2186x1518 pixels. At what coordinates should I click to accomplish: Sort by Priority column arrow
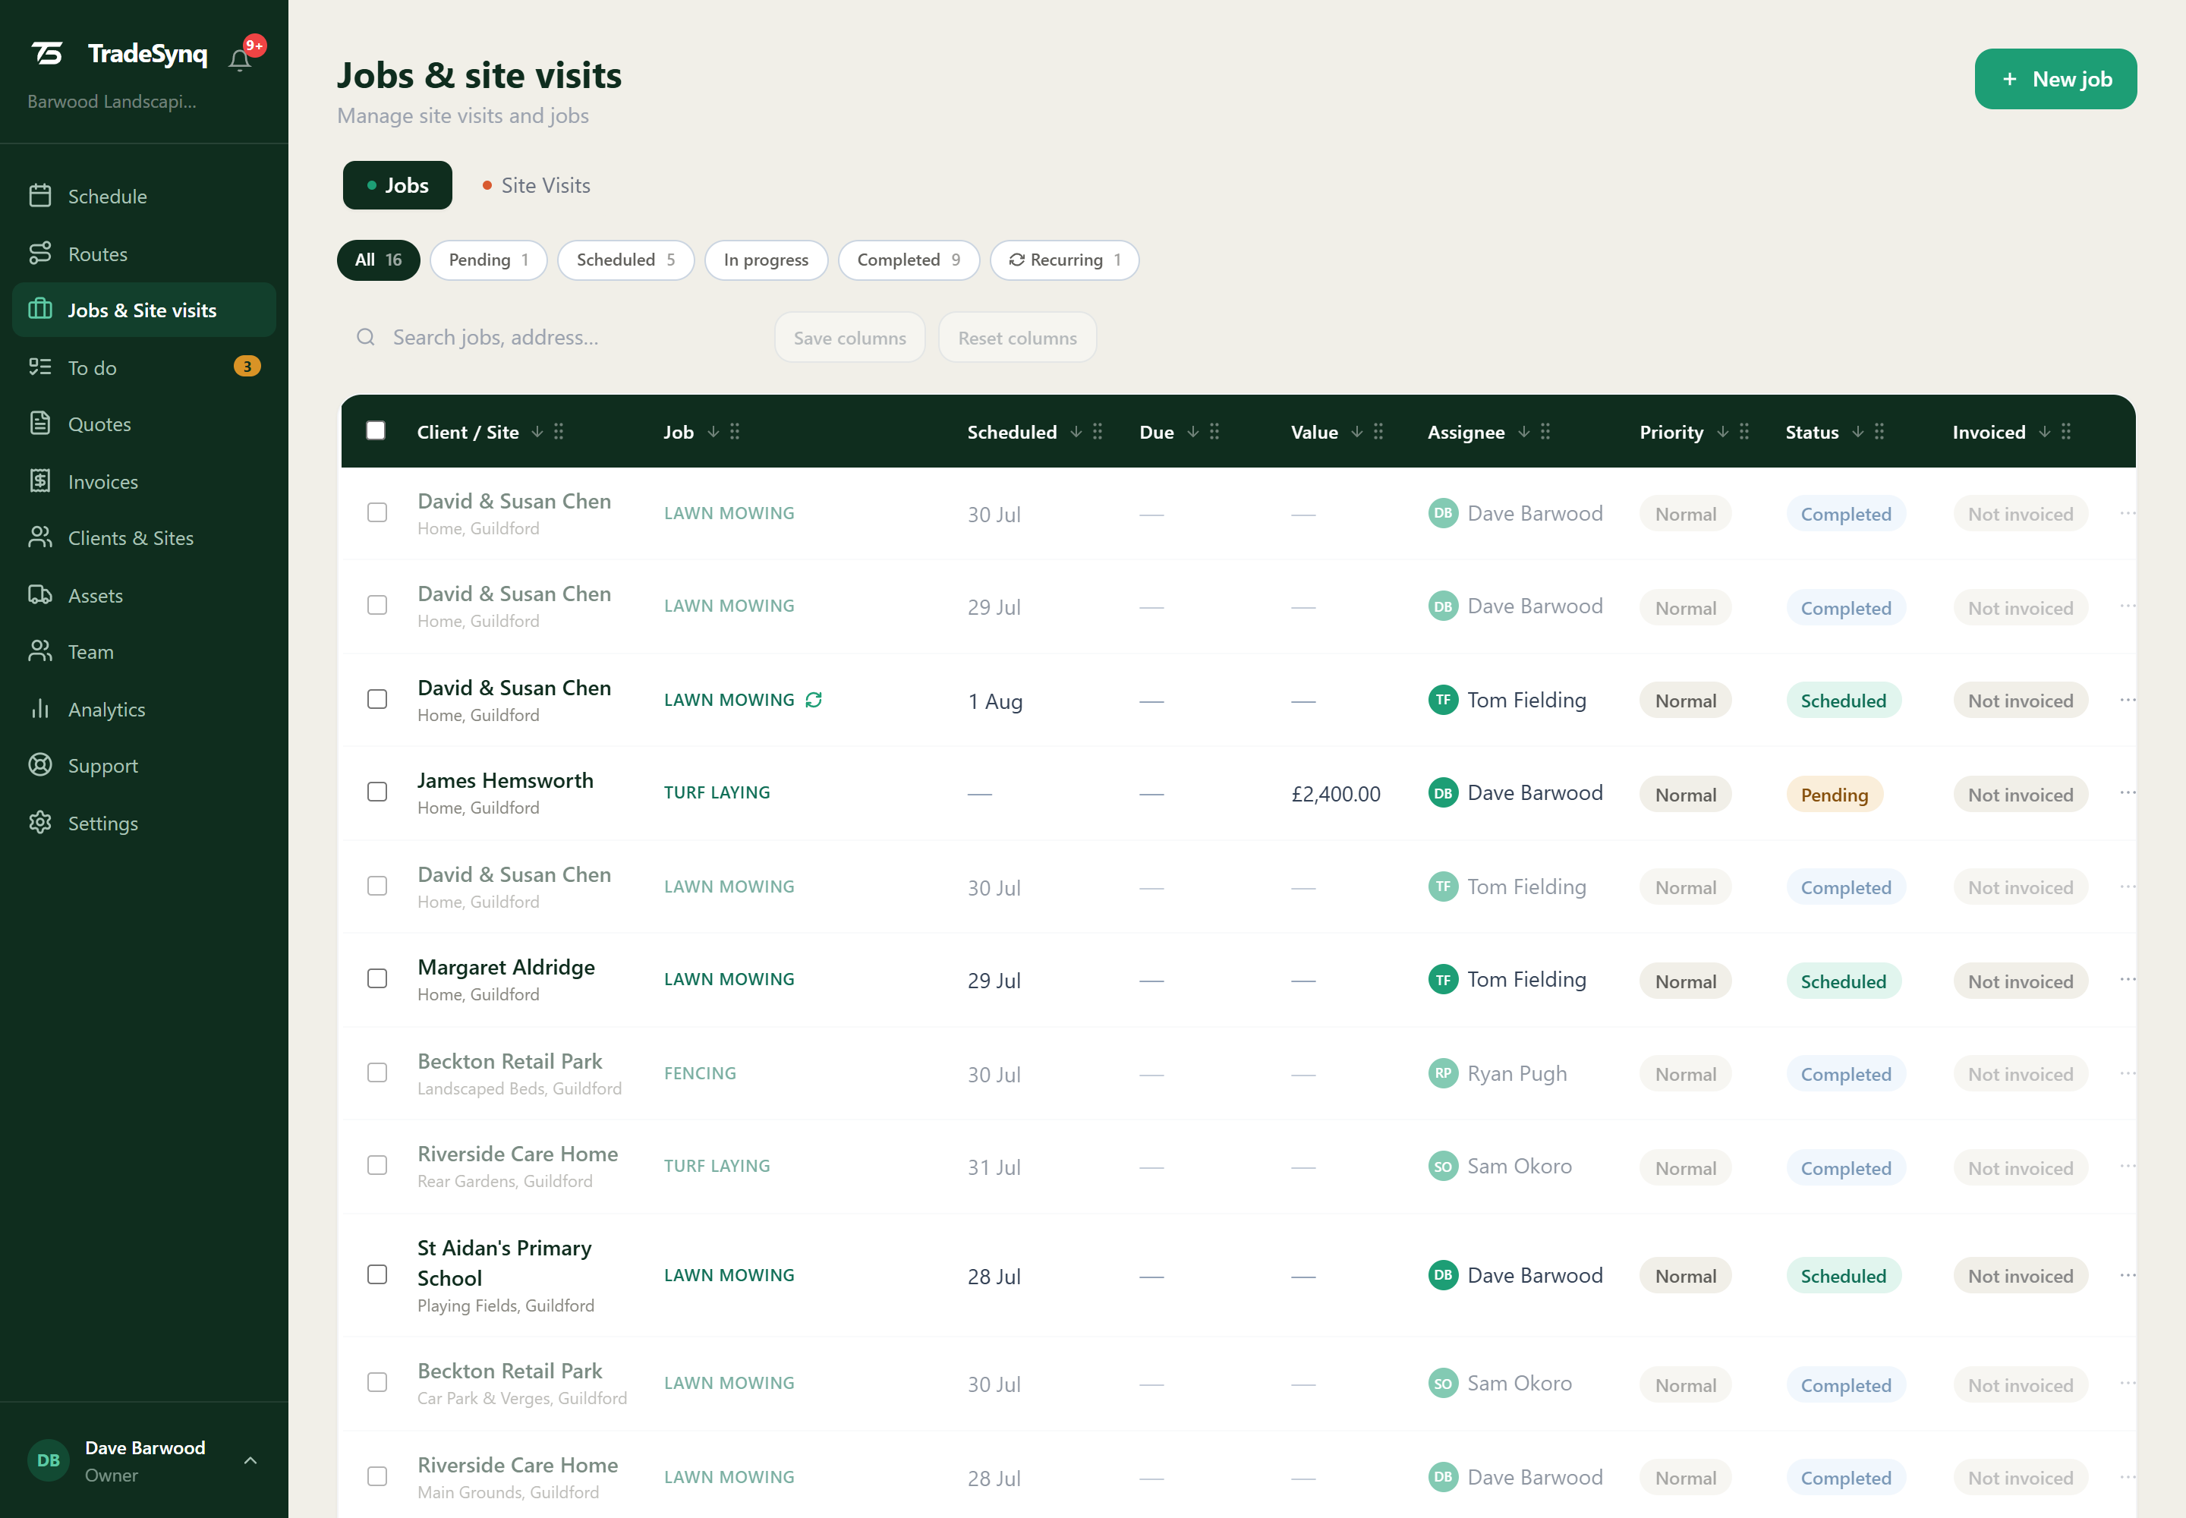click(x=1723, y=432)
